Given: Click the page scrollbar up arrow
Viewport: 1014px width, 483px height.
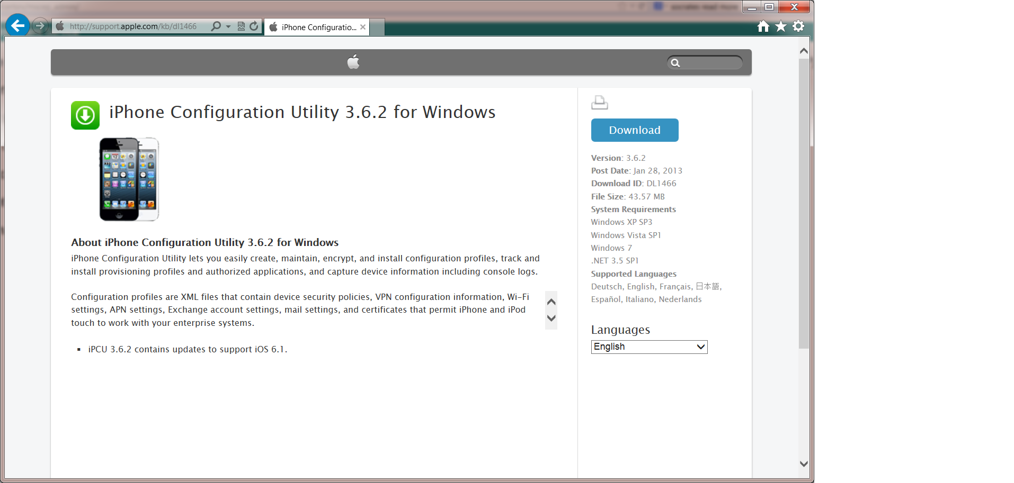Looking at the screenshot, I should click(804, 51).
